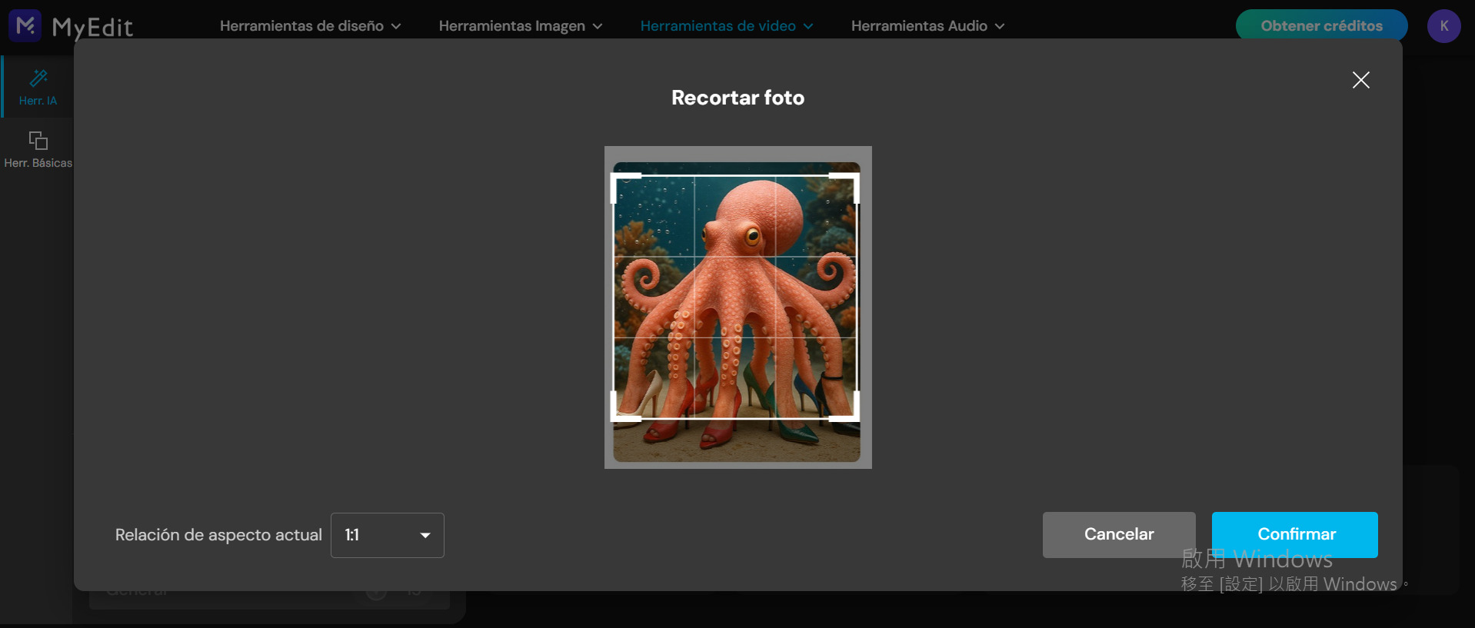Click the bottom-right crop corner handle
The width and height of the screenshot is (1475, 628).
coord(855,417)
